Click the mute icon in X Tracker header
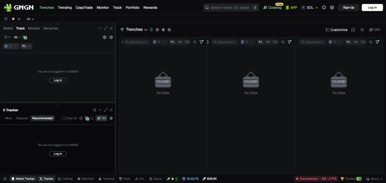Image resolution: width=386 pixels, height=183 pixels. pos(95,110)
